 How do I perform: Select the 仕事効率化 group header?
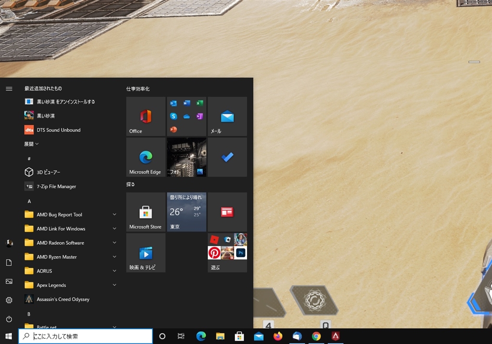pyautogui.click(x=138, y=89)
